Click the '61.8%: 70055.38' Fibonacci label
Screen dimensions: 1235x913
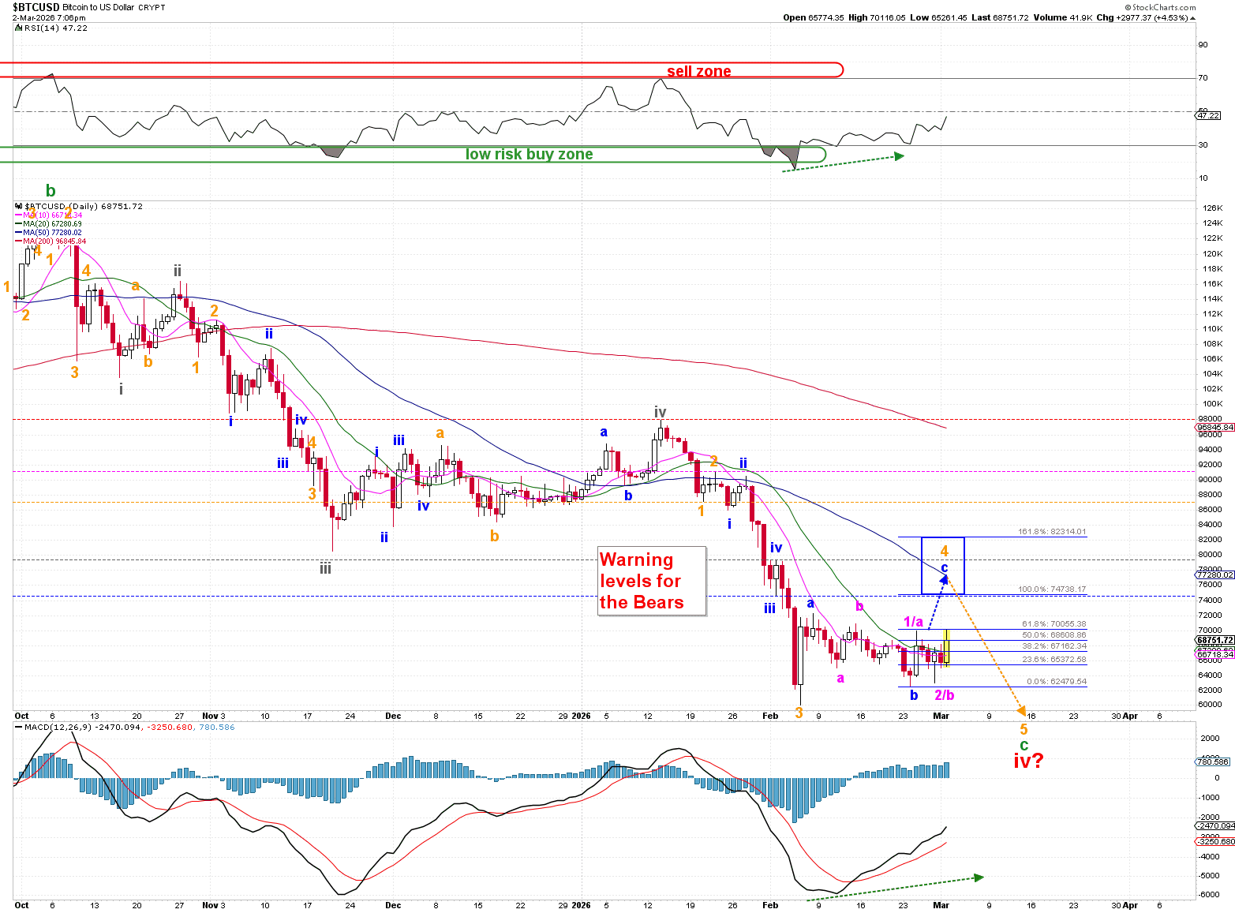click(1054, 624)
